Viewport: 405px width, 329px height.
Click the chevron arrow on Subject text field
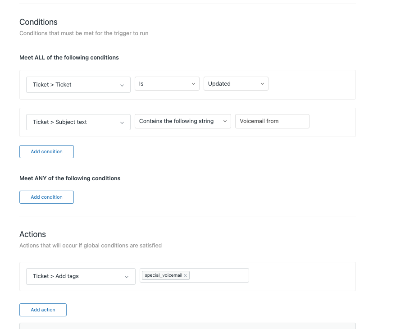122,123
